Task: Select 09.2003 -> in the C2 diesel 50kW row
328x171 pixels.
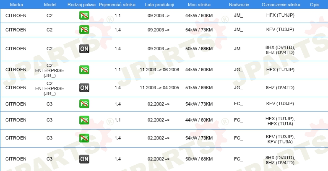Action: [159, 49]
